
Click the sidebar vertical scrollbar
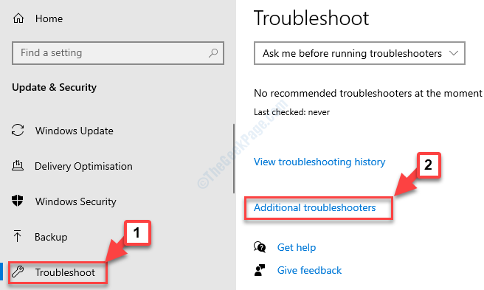234,159
